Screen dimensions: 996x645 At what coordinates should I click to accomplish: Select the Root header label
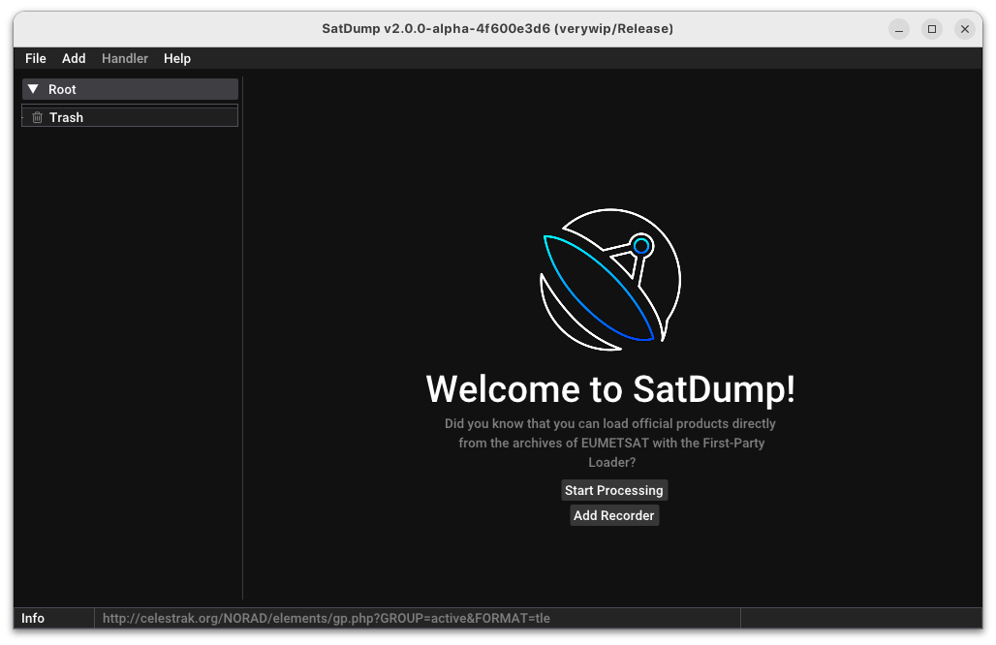[x=62, y=89]
